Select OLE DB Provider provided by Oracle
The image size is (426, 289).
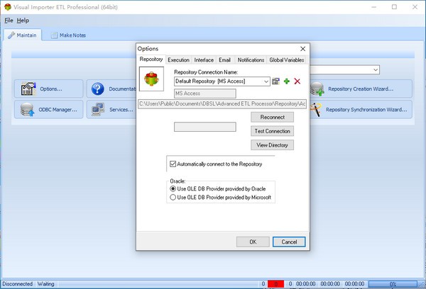[173, 189]
